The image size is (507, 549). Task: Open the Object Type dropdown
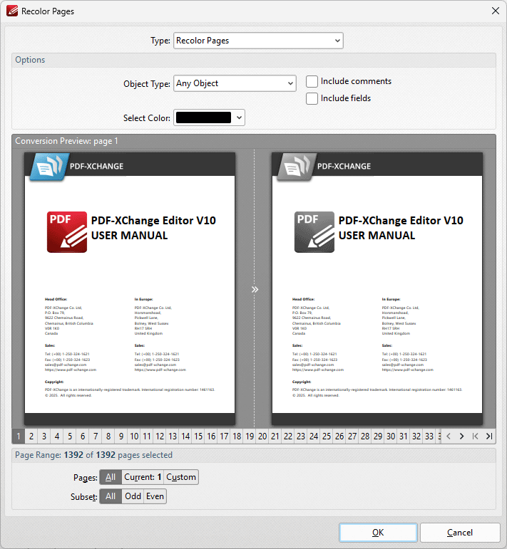[235, 83]
